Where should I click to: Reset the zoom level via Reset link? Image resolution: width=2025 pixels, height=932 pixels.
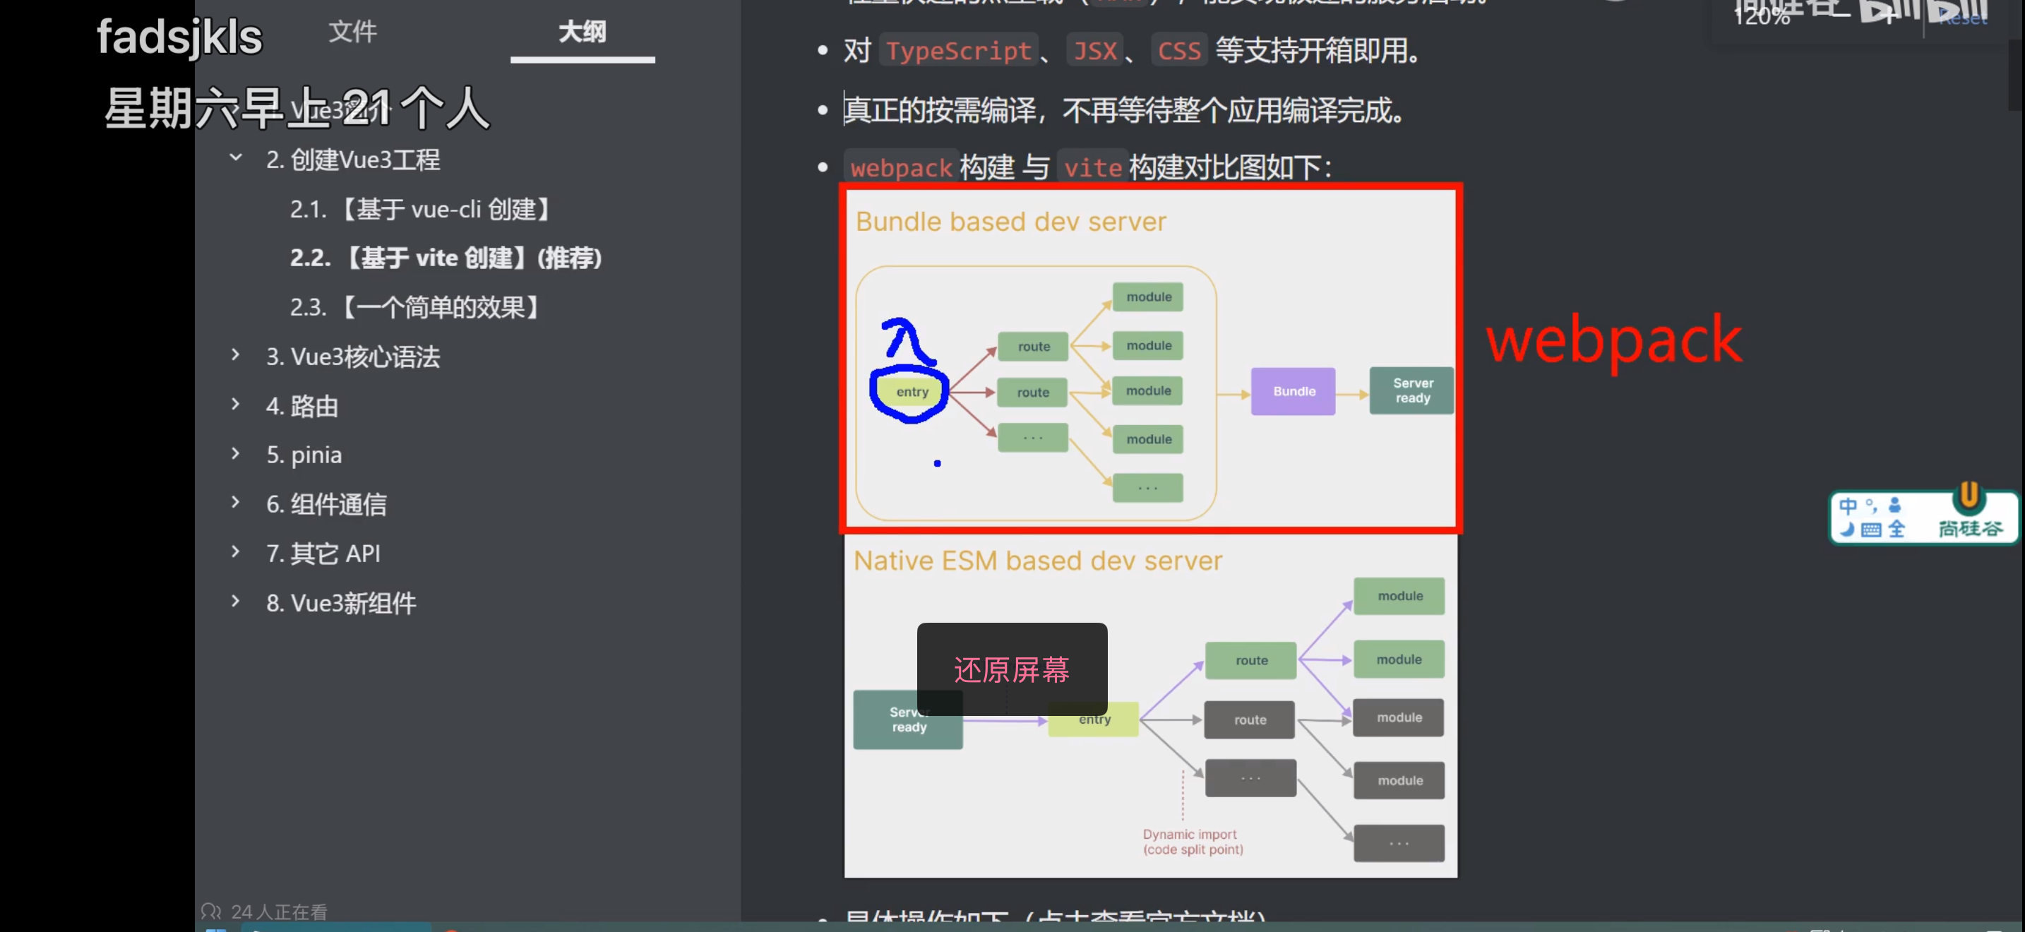[x=1963, y=19]
